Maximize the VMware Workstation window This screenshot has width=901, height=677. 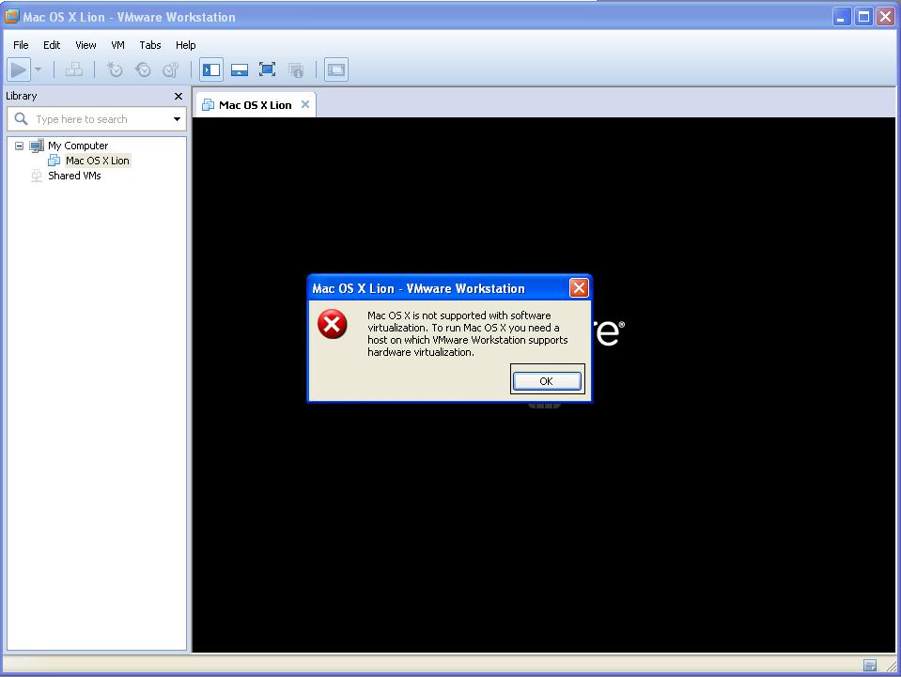(863, 17)
